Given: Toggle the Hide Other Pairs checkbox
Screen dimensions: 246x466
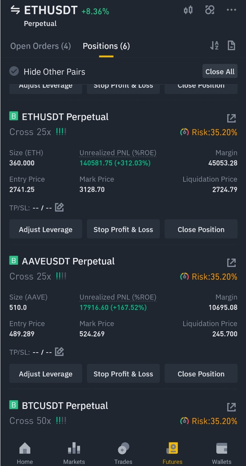Looking at the screenshot, I should pos(14,71).
